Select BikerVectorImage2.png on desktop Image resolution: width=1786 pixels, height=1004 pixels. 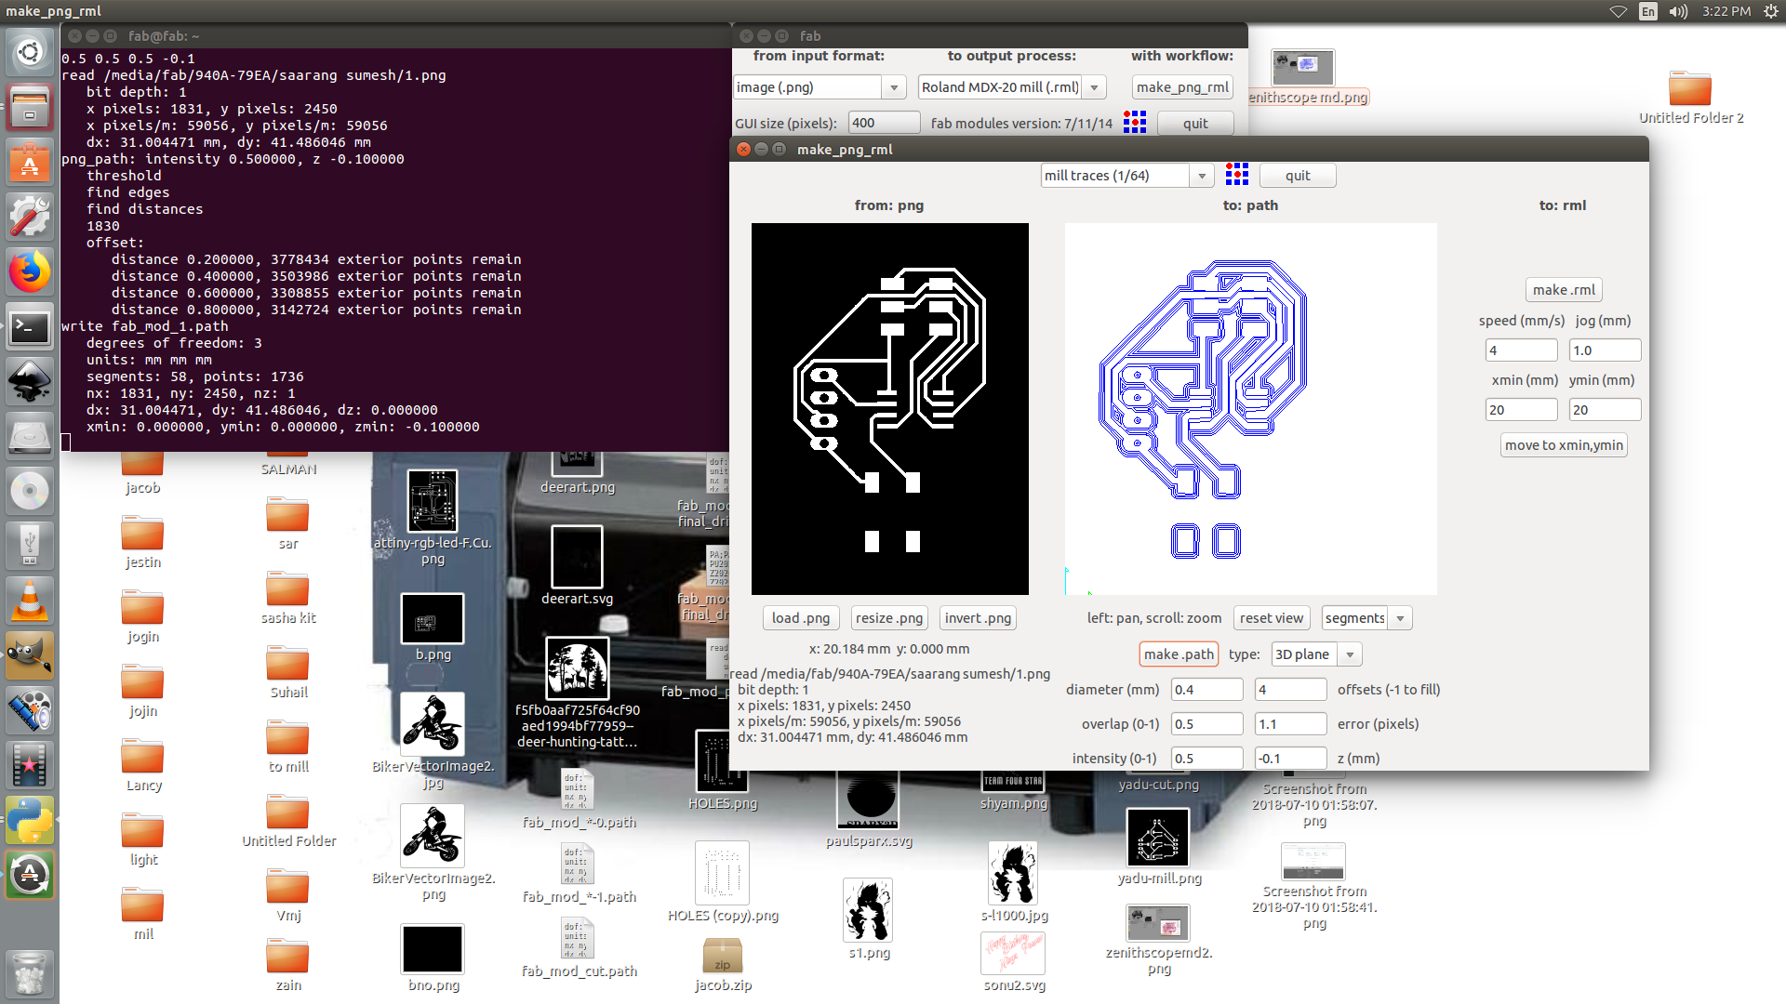(433, 852)
